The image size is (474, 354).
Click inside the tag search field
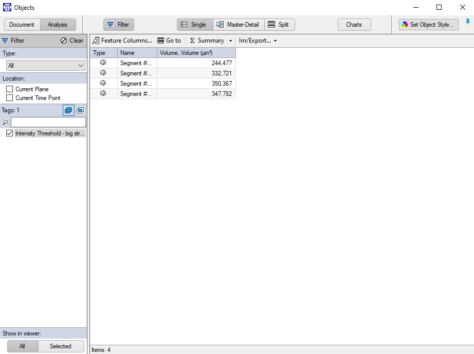49,122
